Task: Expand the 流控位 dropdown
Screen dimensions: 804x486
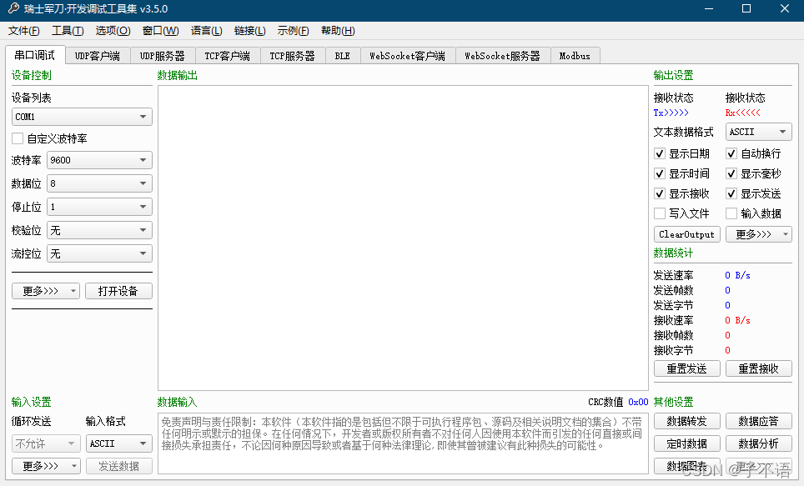Action: click(99, 253)
